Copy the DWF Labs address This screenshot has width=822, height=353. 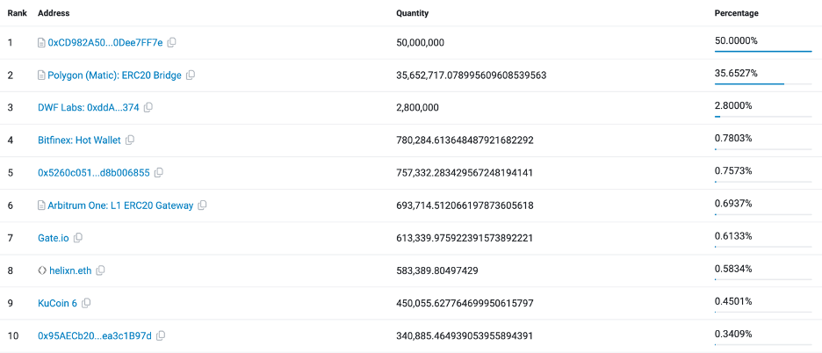[x=148, y=107]
